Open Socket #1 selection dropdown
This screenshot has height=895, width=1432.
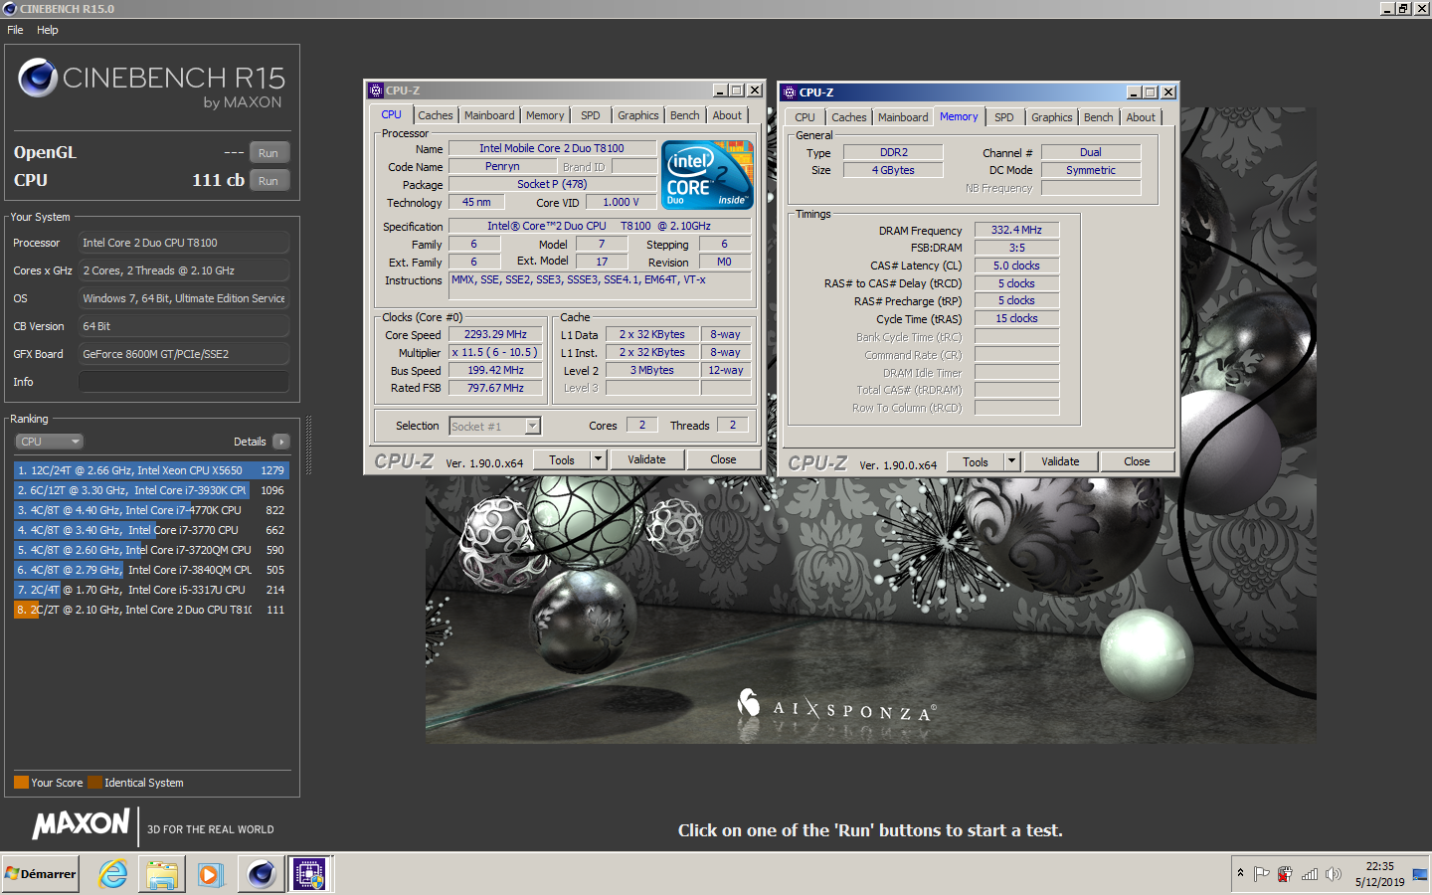coord(494,427)
